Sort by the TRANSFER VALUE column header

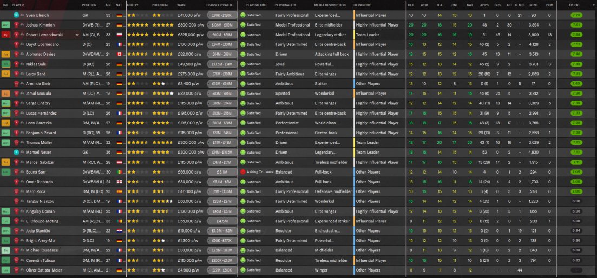click(219, 5)
